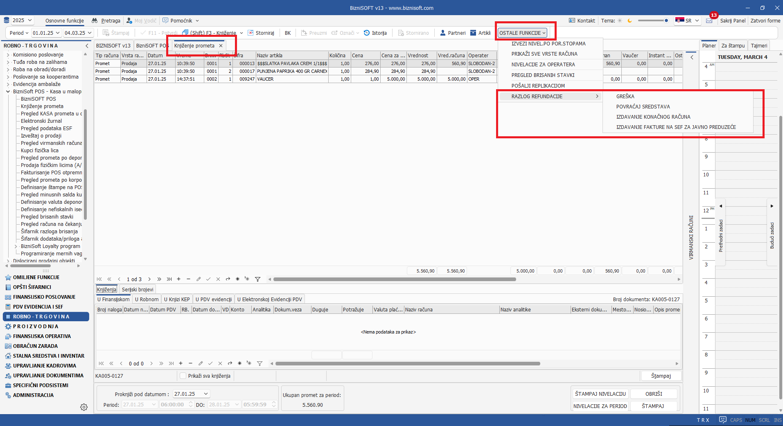Select POVRAĆAJ SREDSTAVA menu entry

pyautogui.click(x=643, y=107)
